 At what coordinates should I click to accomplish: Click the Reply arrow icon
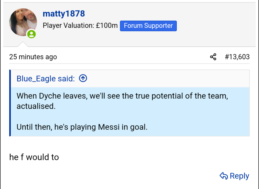click(x=224, y=176)
